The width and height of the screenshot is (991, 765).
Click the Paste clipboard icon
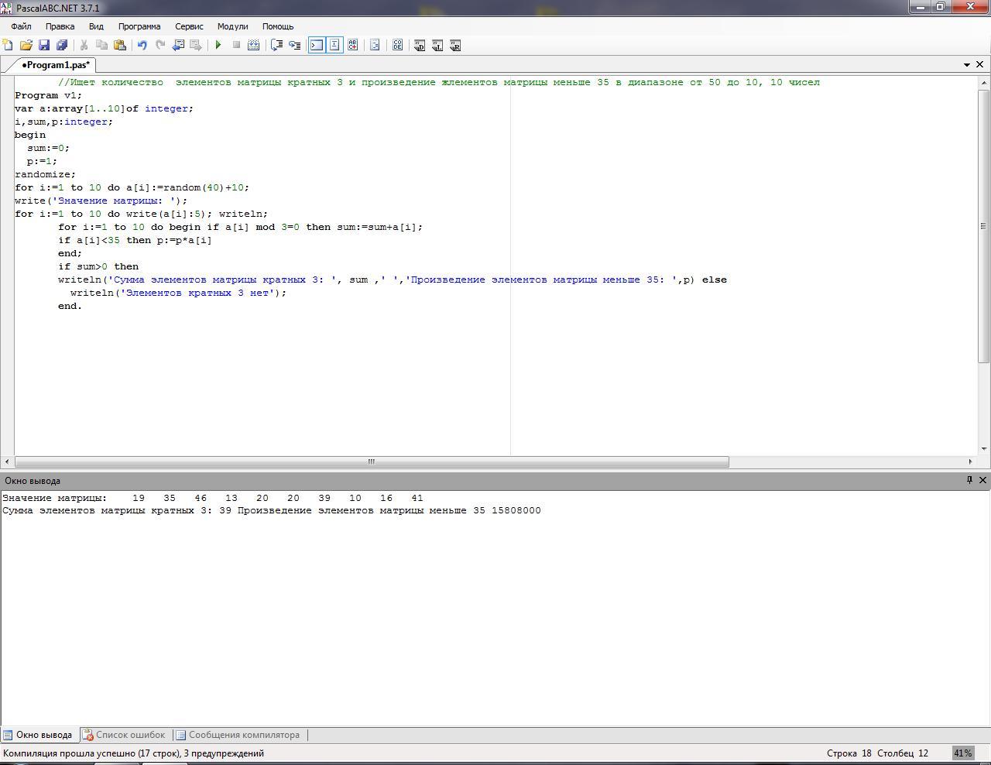click(x=120, y=45)
